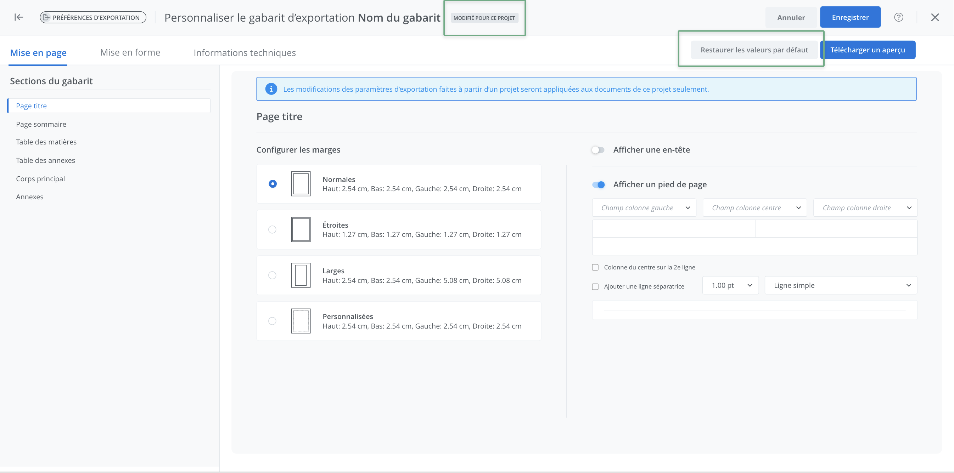Screen dimensions: 954x473
Task: Close the export template dialog
Action: point(935,17)
